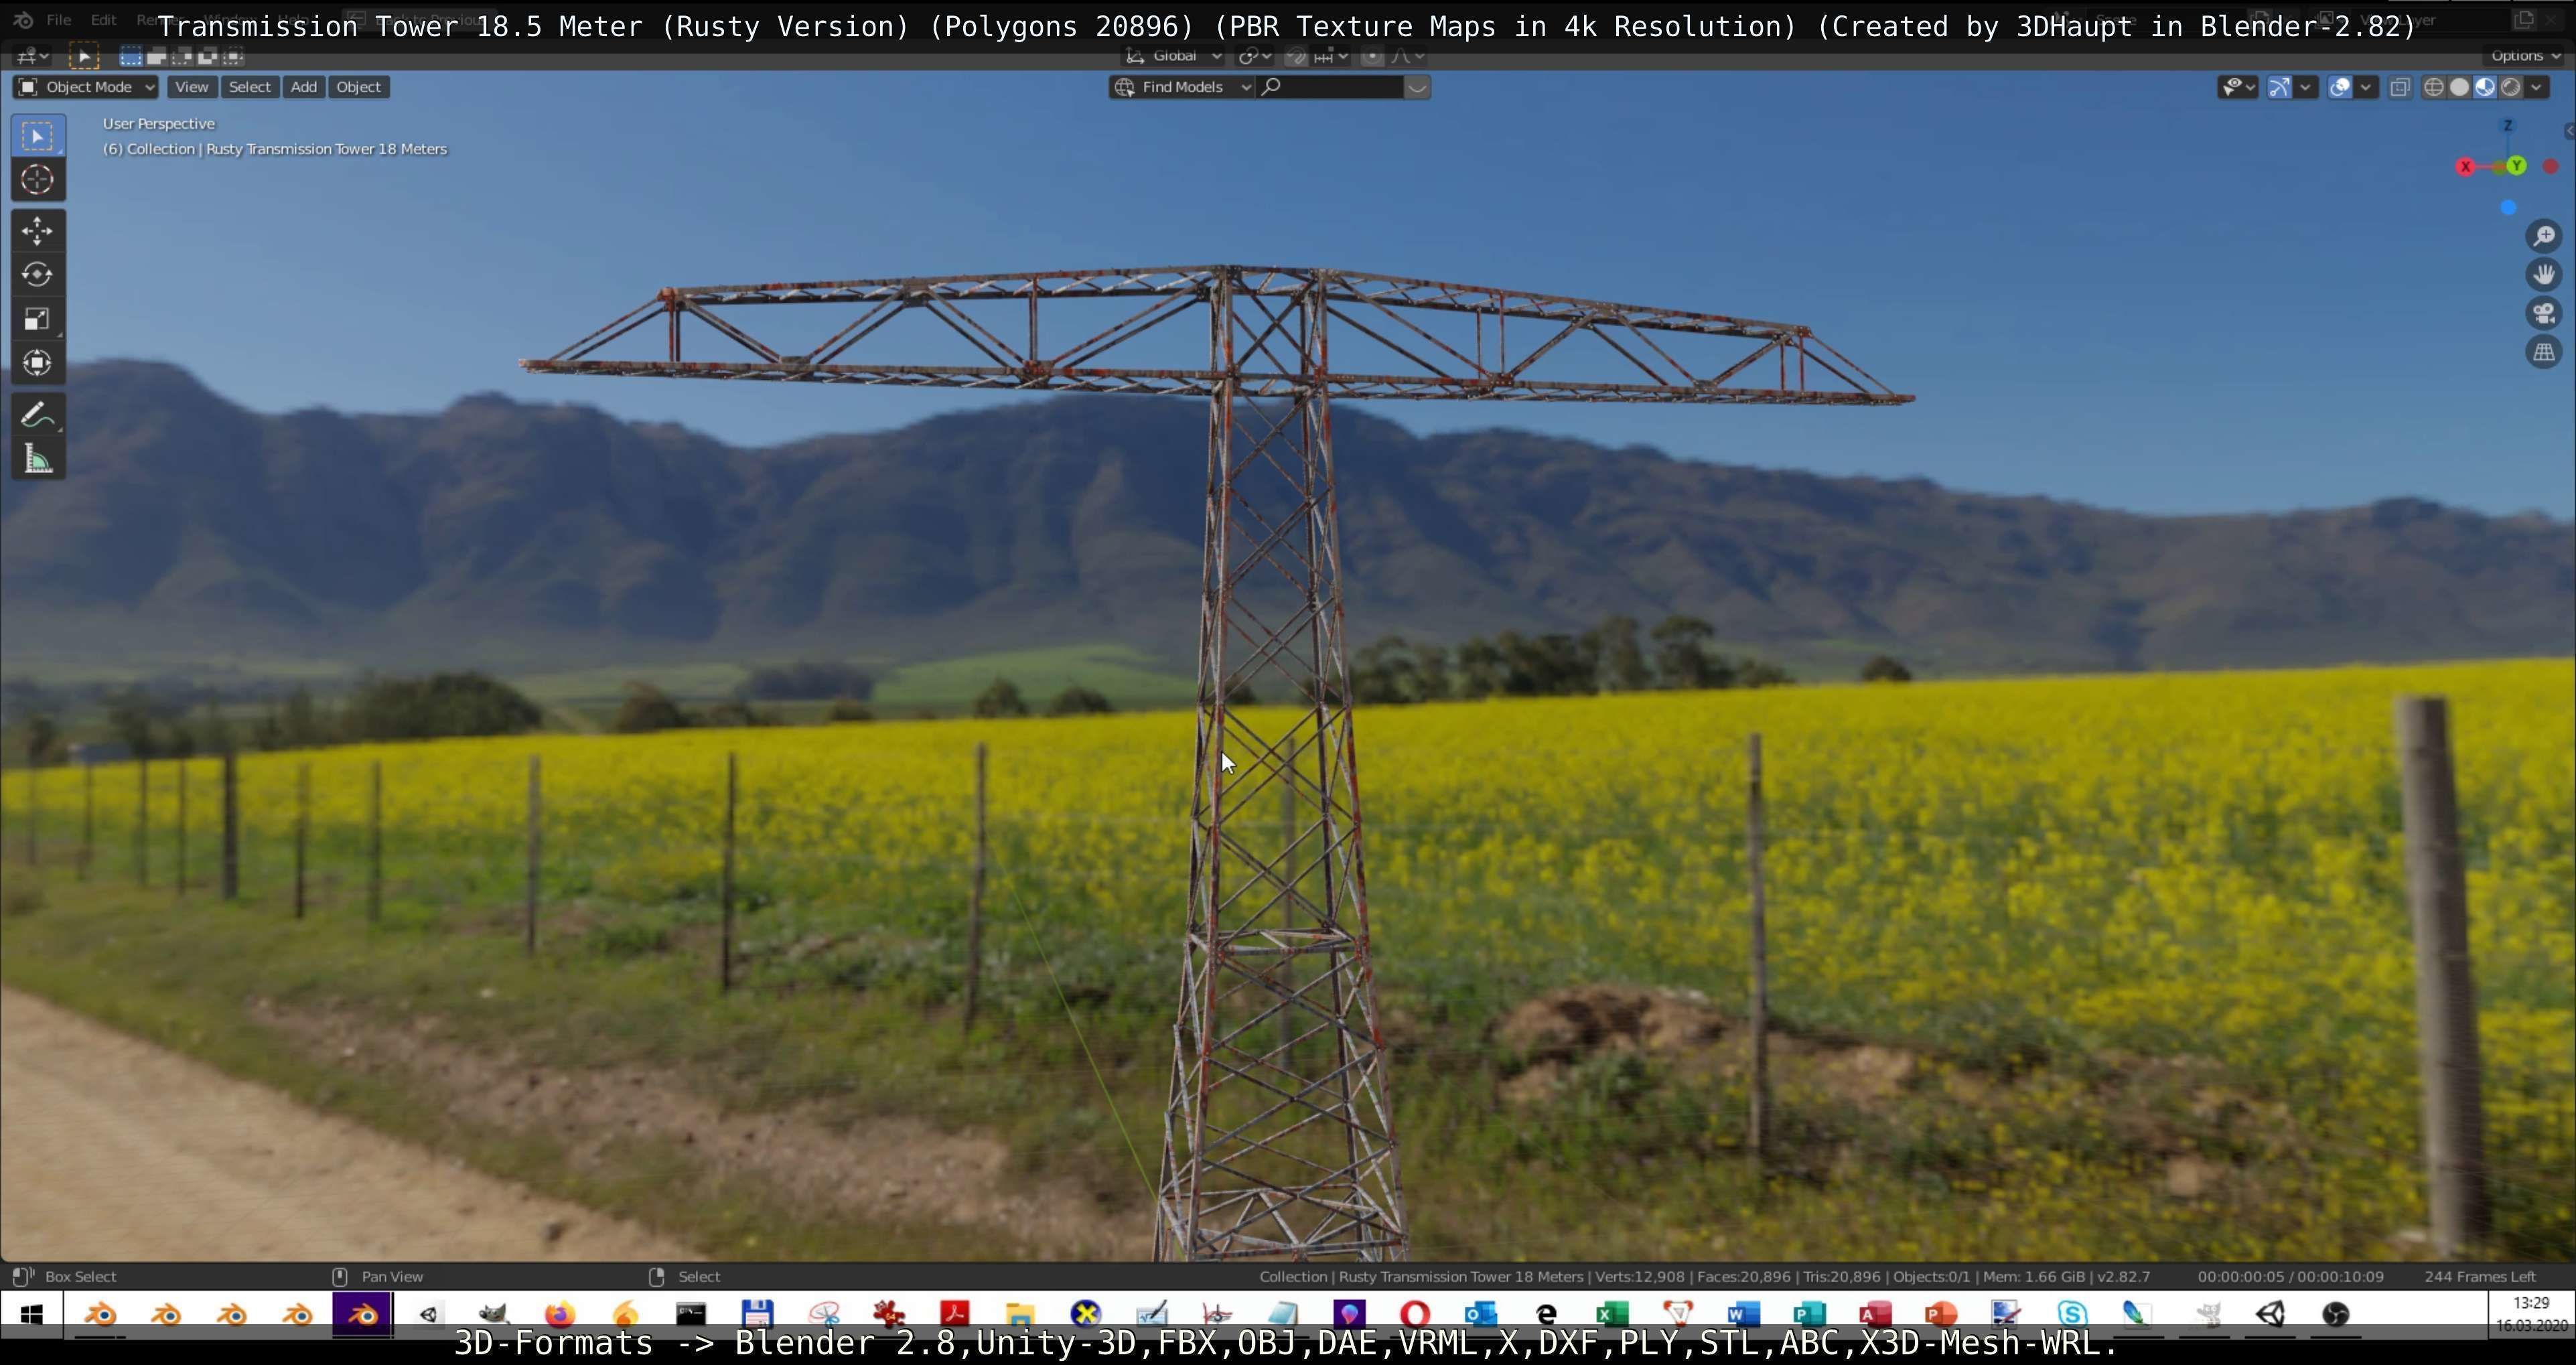Set selection mode to intersect

pyautogui.click(x=234, y=57)
